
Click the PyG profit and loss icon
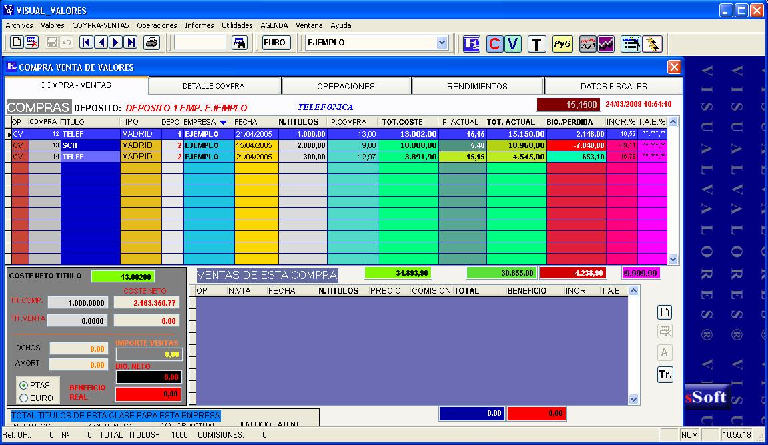[x=562, y=44]
